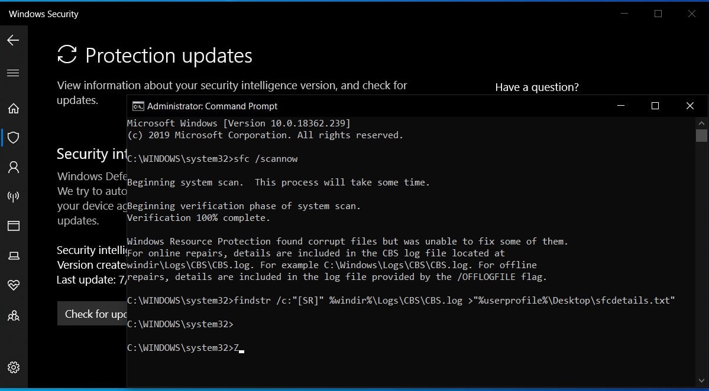
Task: Click the Check for updates button
Action: 92,314
